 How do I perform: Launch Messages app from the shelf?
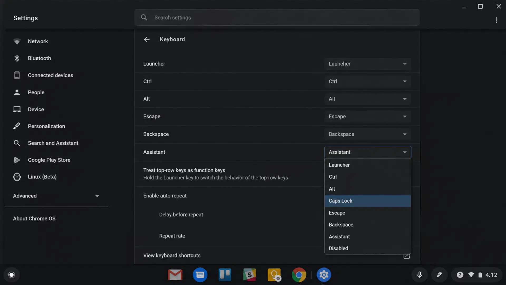(x=200, y=275)
